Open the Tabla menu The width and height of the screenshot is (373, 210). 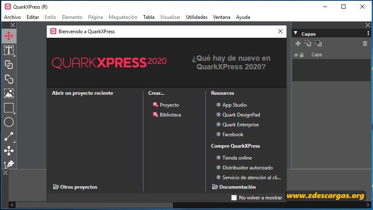(149, 17)
